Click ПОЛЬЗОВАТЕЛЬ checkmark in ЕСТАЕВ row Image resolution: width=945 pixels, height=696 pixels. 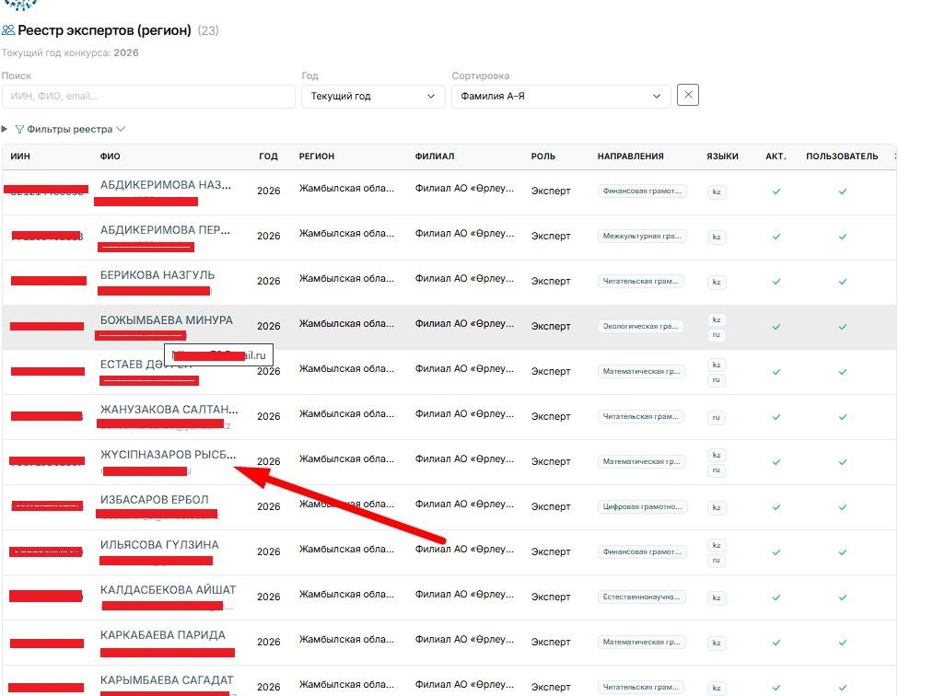pyautogui.click(x=843, y=372)
